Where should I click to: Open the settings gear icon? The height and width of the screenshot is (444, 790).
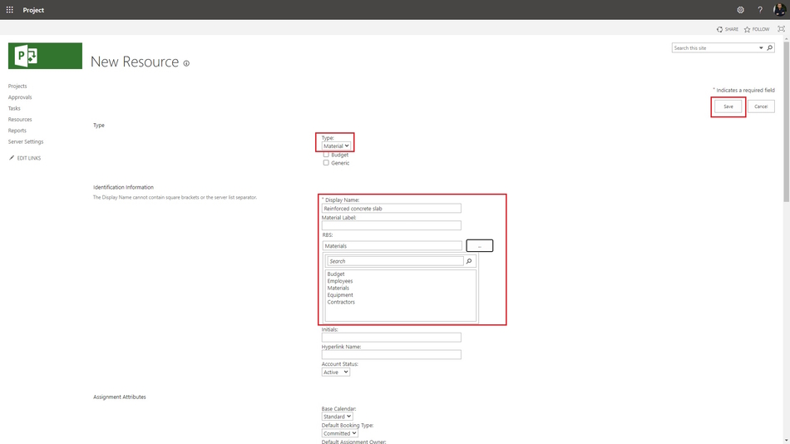coord(740,10)
